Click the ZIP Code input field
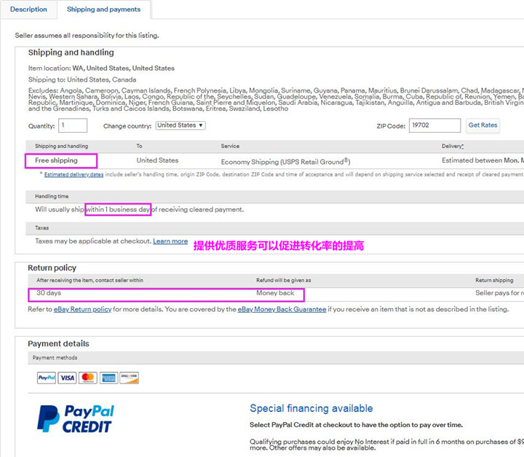This screenshot has width=524, height=457. click(434, 125)
